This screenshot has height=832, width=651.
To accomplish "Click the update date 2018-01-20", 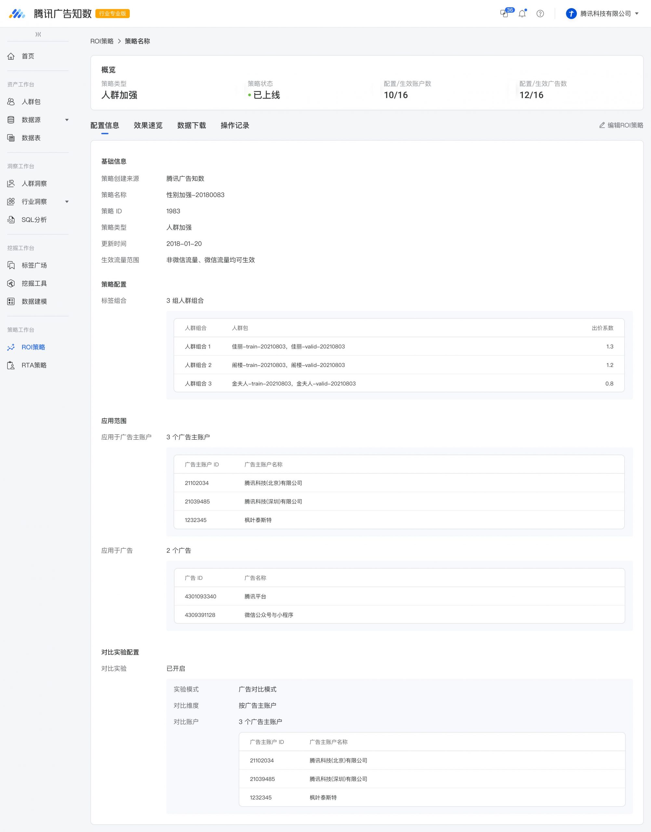I will [184, 244].
